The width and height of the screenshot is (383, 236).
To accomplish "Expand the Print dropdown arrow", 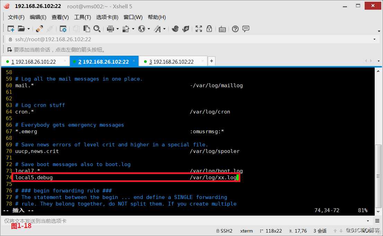I will [x=117, y=29].
